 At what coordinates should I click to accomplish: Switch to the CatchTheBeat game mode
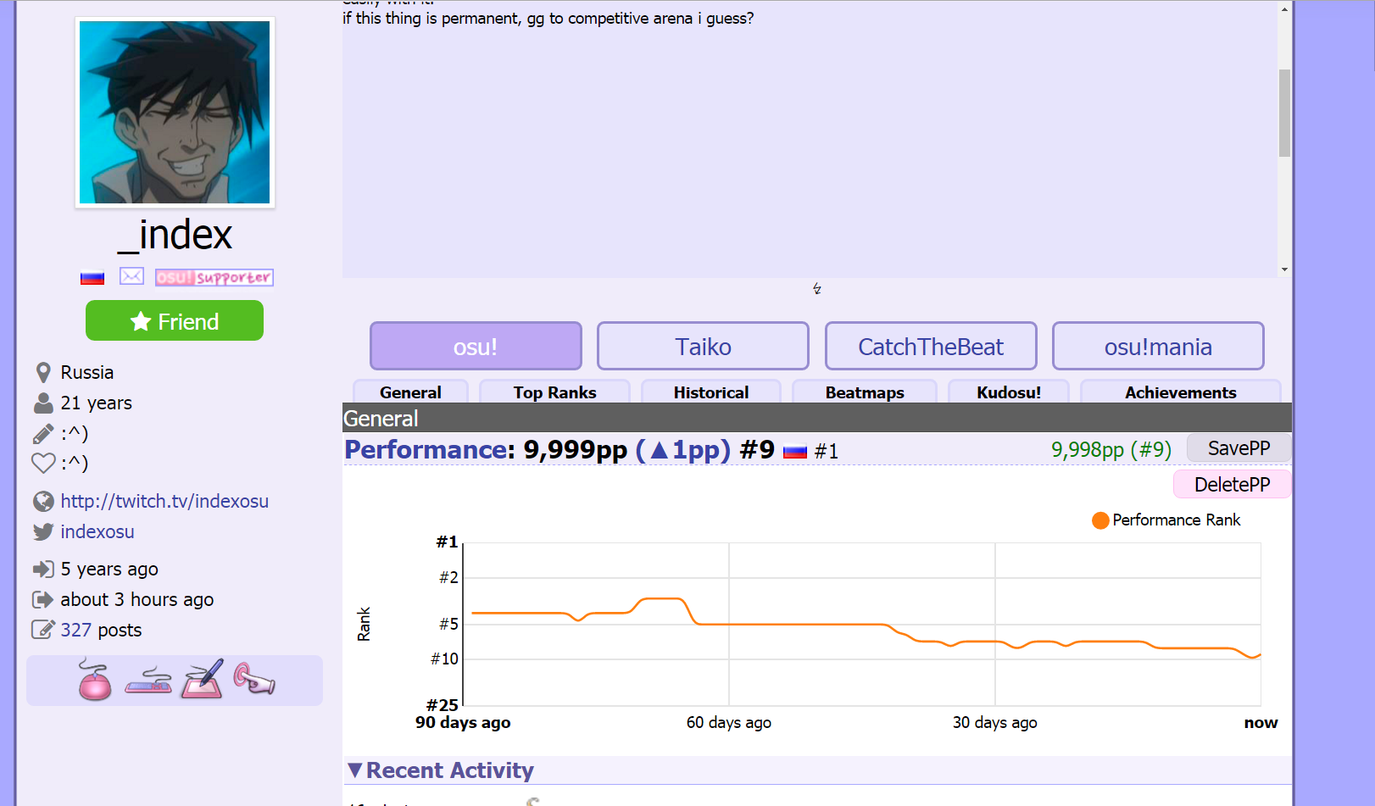click(x=931, y=346)
